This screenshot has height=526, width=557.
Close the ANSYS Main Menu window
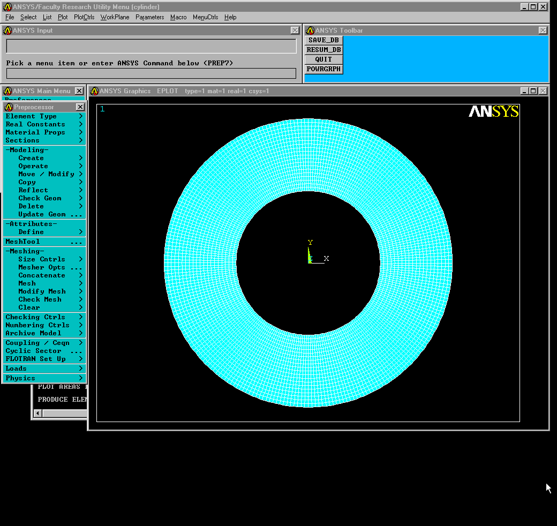[79, 91]
